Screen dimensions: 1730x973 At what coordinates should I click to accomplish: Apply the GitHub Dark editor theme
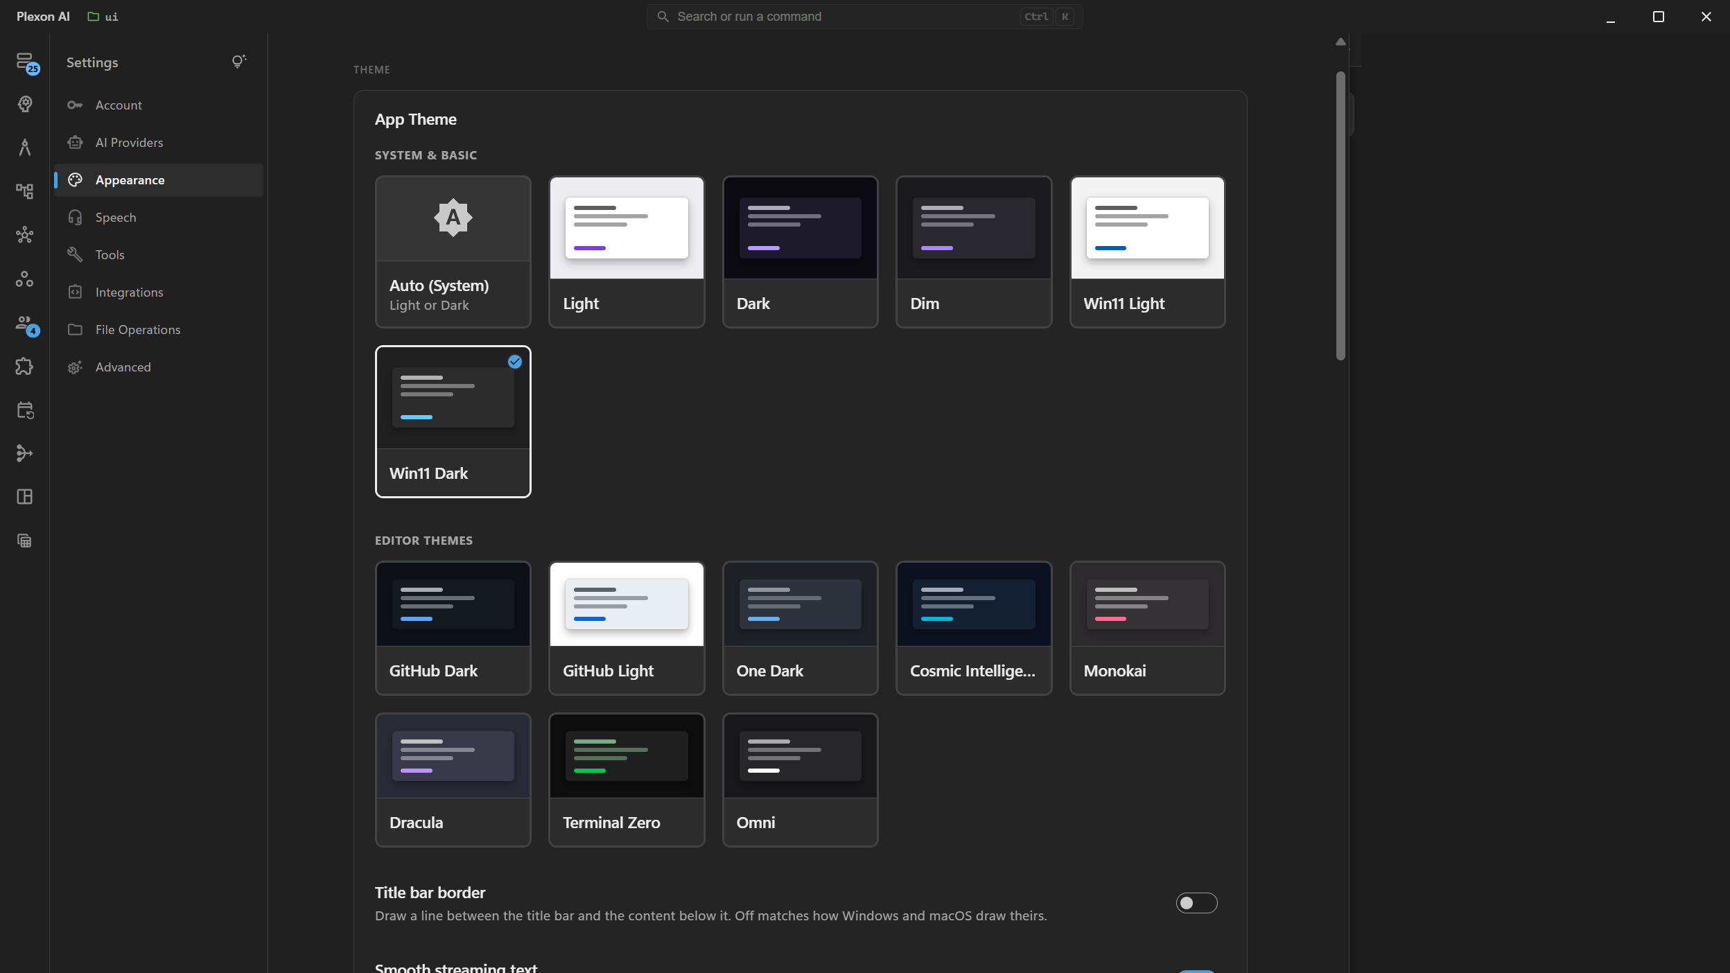(453, 628)
